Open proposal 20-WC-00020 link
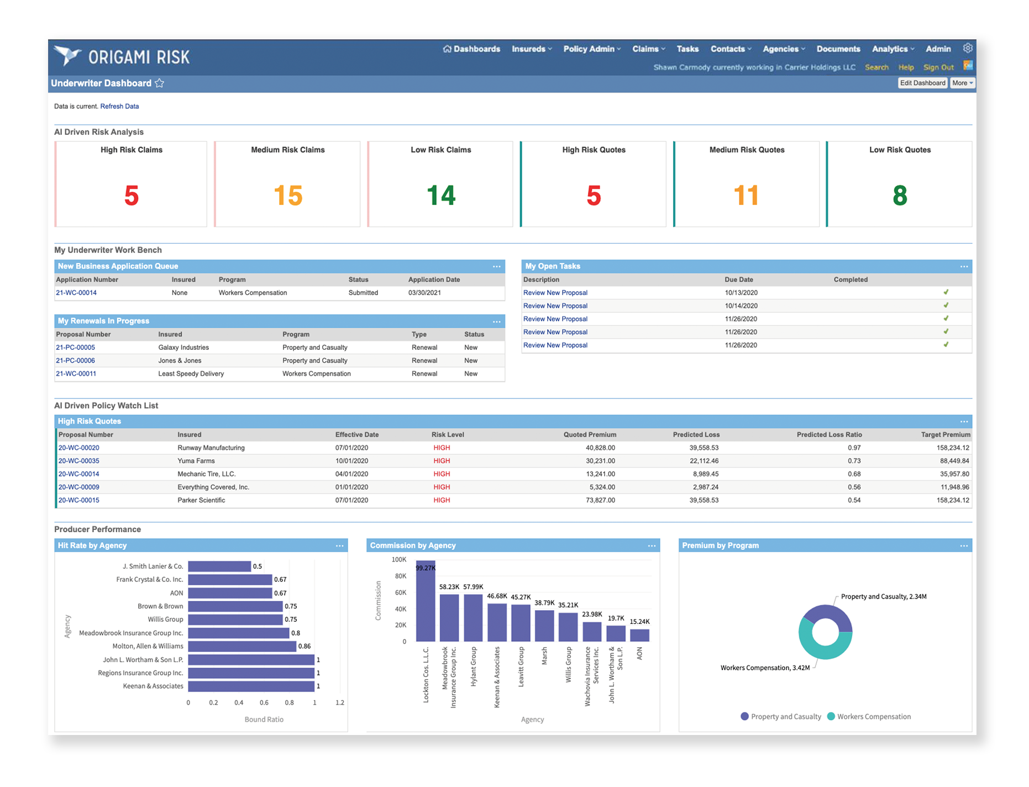This screenshot has height=787, width=1029. [x=78, y=448]
